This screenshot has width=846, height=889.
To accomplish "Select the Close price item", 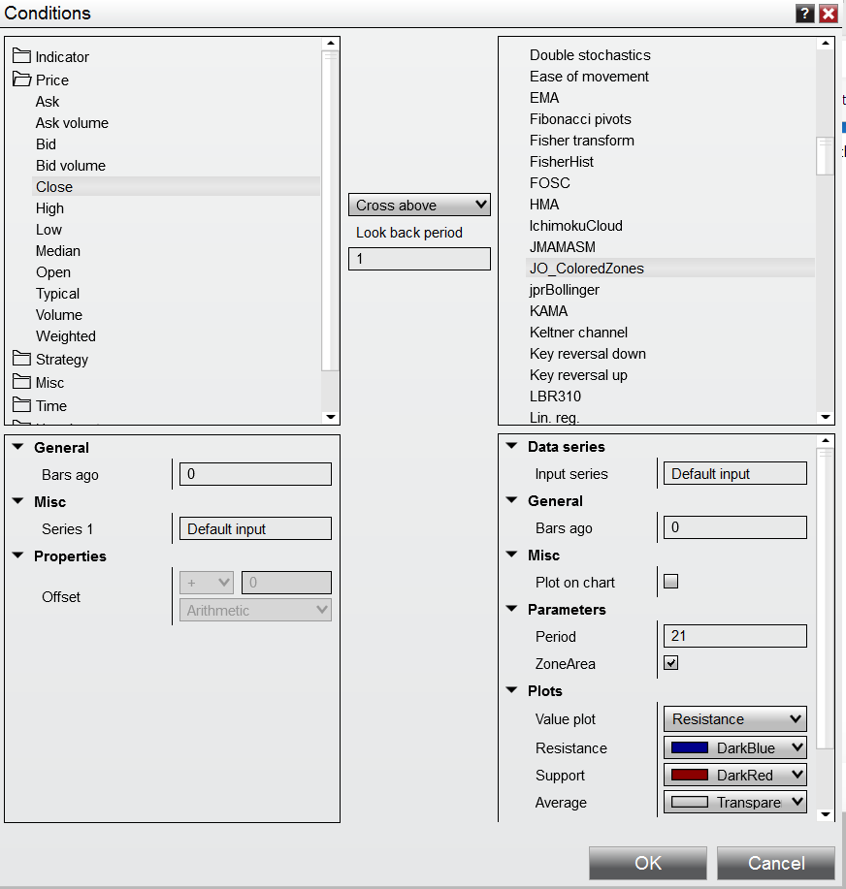I will [176, 186].
